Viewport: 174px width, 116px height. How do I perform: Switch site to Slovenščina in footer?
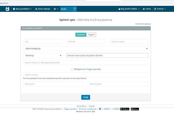pyautogui.click(x=81, y=106)
